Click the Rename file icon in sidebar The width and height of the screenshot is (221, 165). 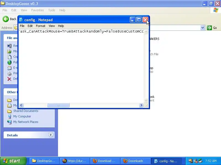coord(9,46)
